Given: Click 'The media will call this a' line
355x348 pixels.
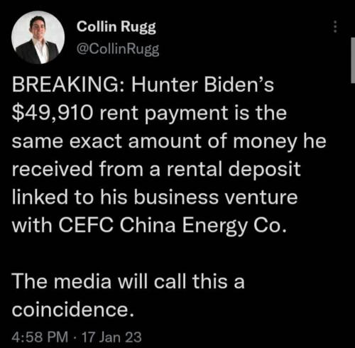Looking at the screenshot, I should pyautogui.click(x=129, y=281).
